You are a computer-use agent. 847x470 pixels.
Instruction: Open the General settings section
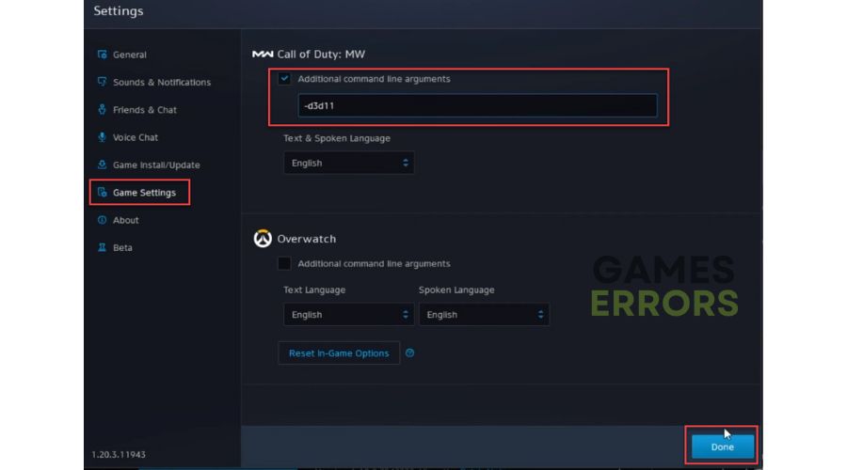[x=130, y=55]
